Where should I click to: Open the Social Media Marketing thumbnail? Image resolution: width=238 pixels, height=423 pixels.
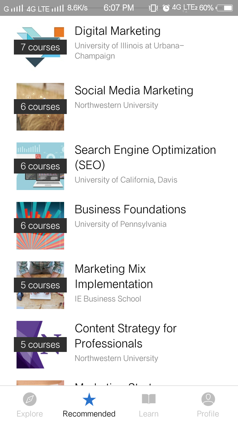coord(40,106)
